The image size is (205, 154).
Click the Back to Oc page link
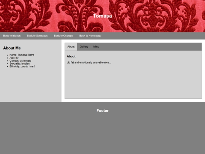coord(63,36)
